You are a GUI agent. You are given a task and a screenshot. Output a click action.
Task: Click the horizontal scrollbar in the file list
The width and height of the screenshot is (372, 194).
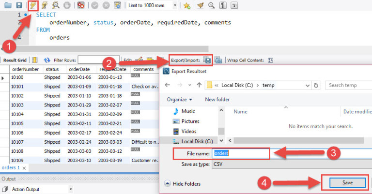[299, 140]
